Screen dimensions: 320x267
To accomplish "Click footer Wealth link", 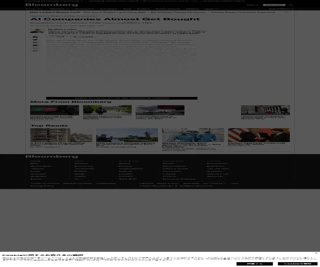I will coord(125,163).
